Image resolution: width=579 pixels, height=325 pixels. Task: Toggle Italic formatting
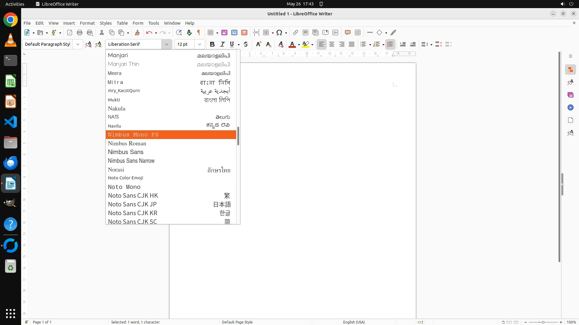pos(222,44)
